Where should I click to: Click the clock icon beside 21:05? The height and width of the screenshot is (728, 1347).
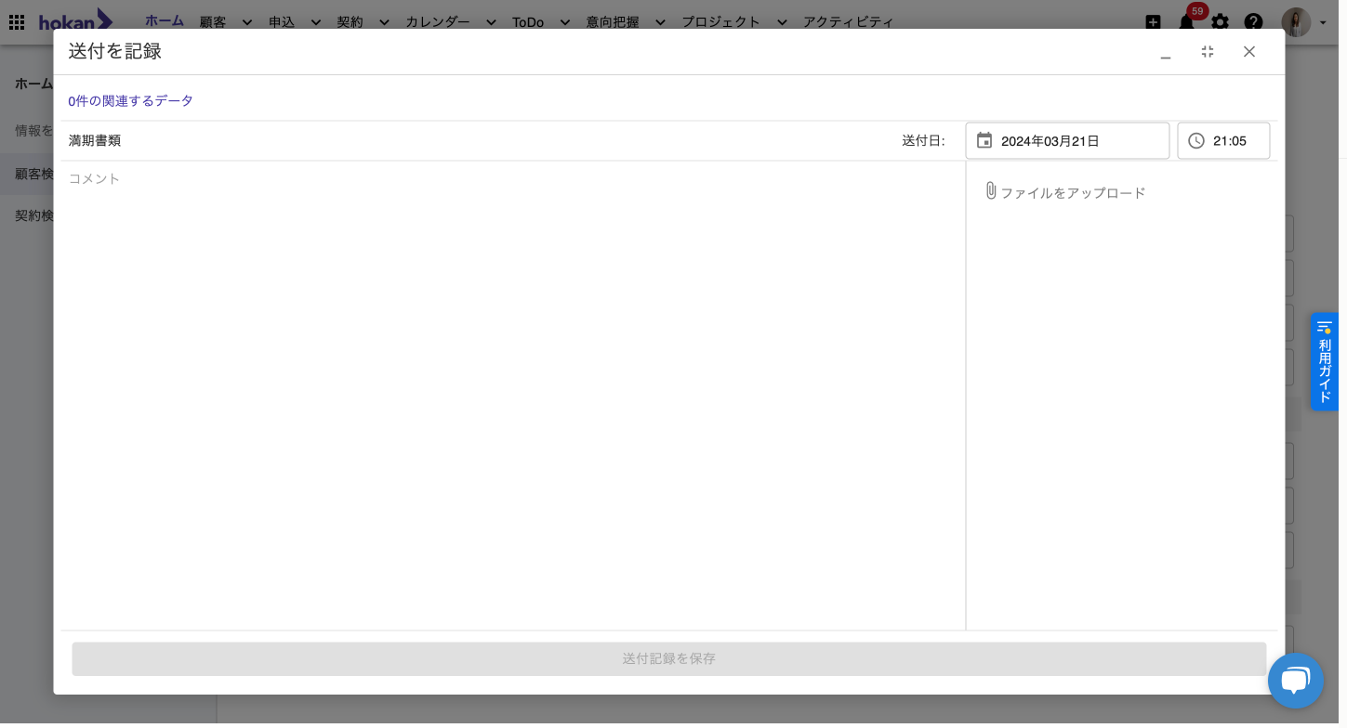(x=1196, y=141)
